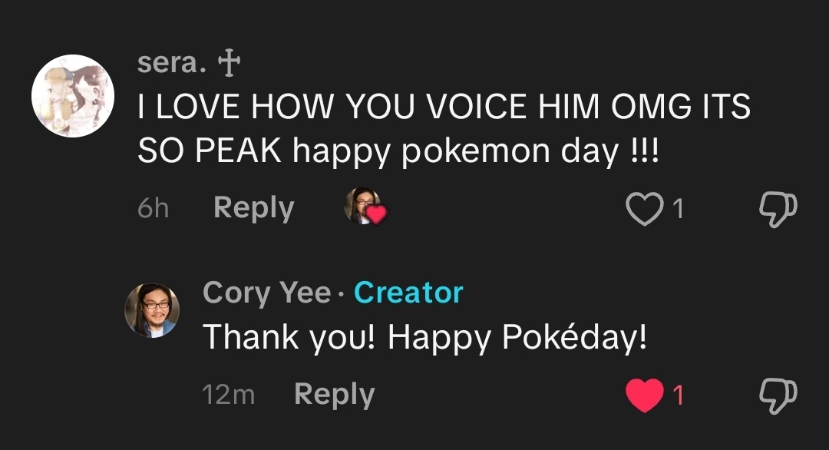Tap the red like count on Cory's reply
The image size is (829, 450).
678,395
